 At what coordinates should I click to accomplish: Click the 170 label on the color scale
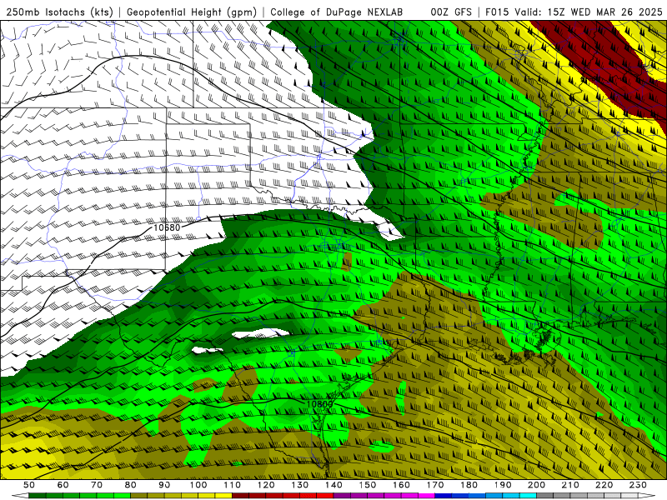435,485
